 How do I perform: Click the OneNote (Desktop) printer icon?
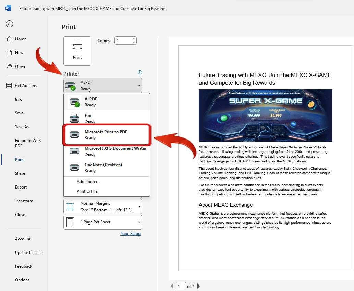[74, 168]
